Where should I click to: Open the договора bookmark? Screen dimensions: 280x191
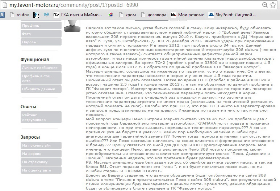(154, 15)
